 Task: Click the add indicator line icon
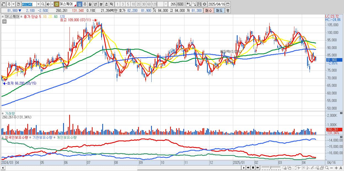[x=194, y=4]
